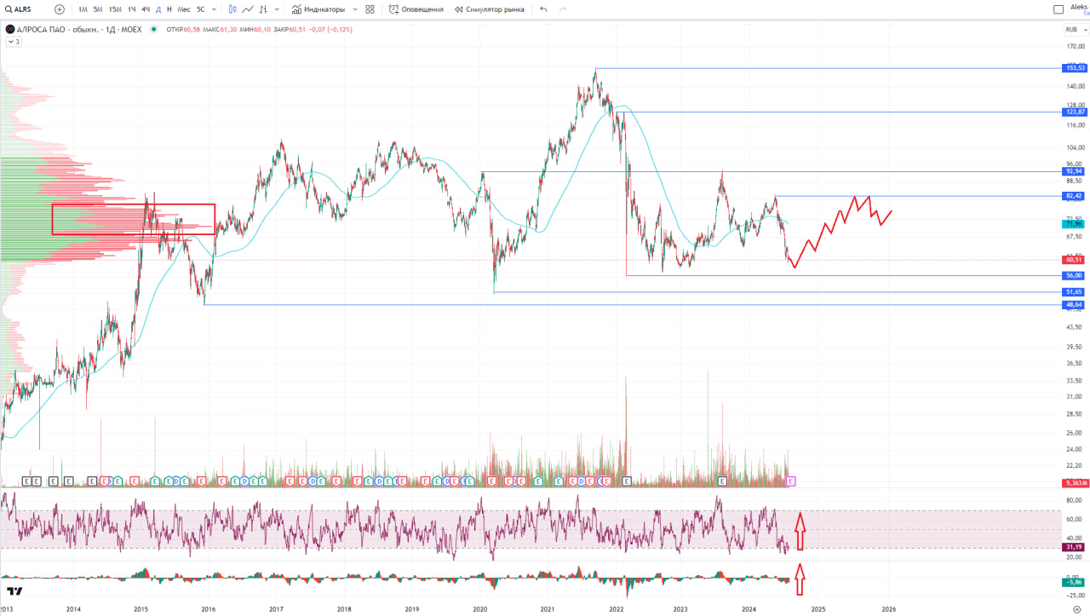The width and height of the screenshot is (1090, 616).
Task: Open the Aleks user profile
Action: coord(1079,9)
